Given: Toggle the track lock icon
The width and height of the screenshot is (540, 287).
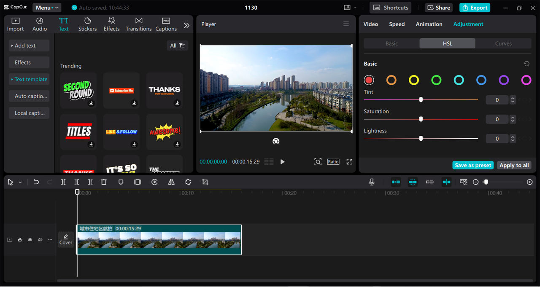Looking at the screenshot, I should pos(20,240).
